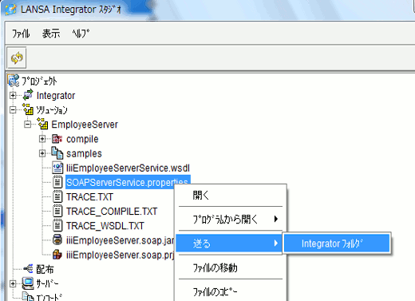The height and width of the screenshot is (301, 415).
Task: Select TRACE_COMPILE.TXT in the tree
Action: click(x=112, y=212)
